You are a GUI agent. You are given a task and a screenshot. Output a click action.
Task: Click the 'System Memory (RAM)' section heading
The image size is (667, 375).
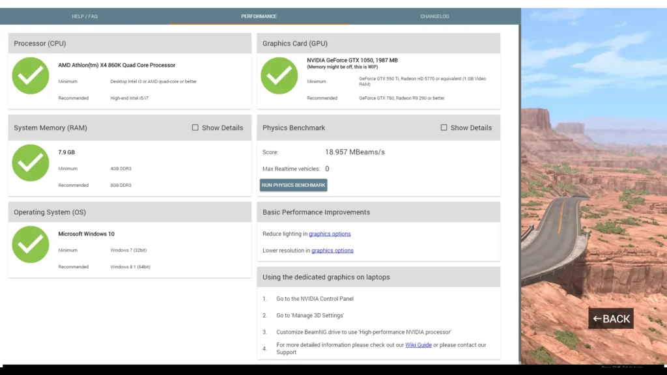tap(50, 128)
